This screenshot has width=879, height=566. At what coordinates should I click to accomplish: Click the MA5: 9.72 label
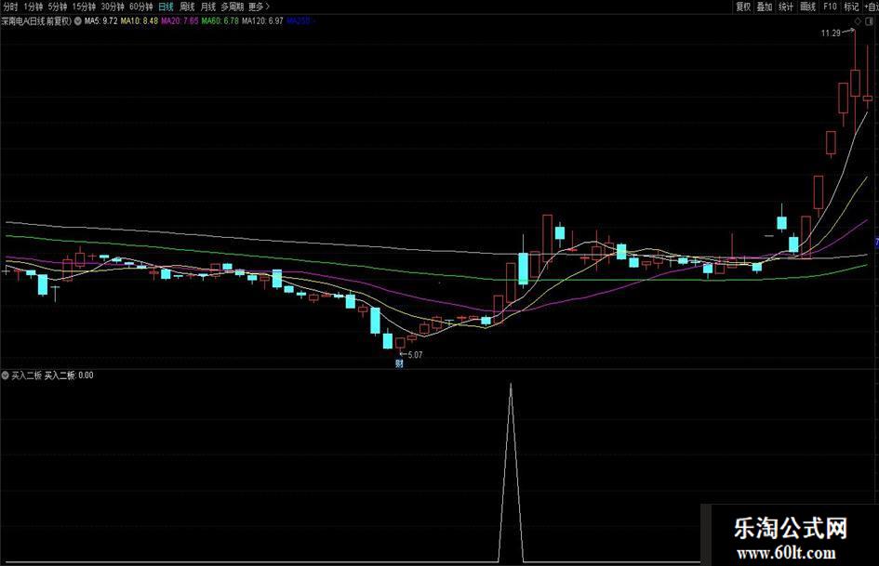[x=100, y=21]
